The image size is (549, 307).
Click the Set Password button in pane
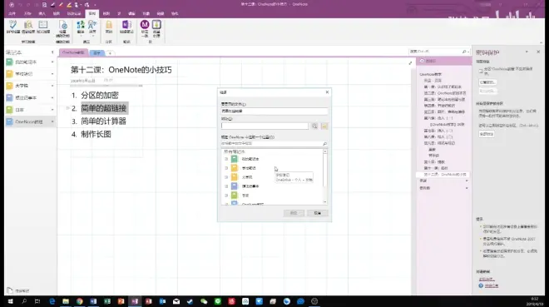[x=487, y=82]
